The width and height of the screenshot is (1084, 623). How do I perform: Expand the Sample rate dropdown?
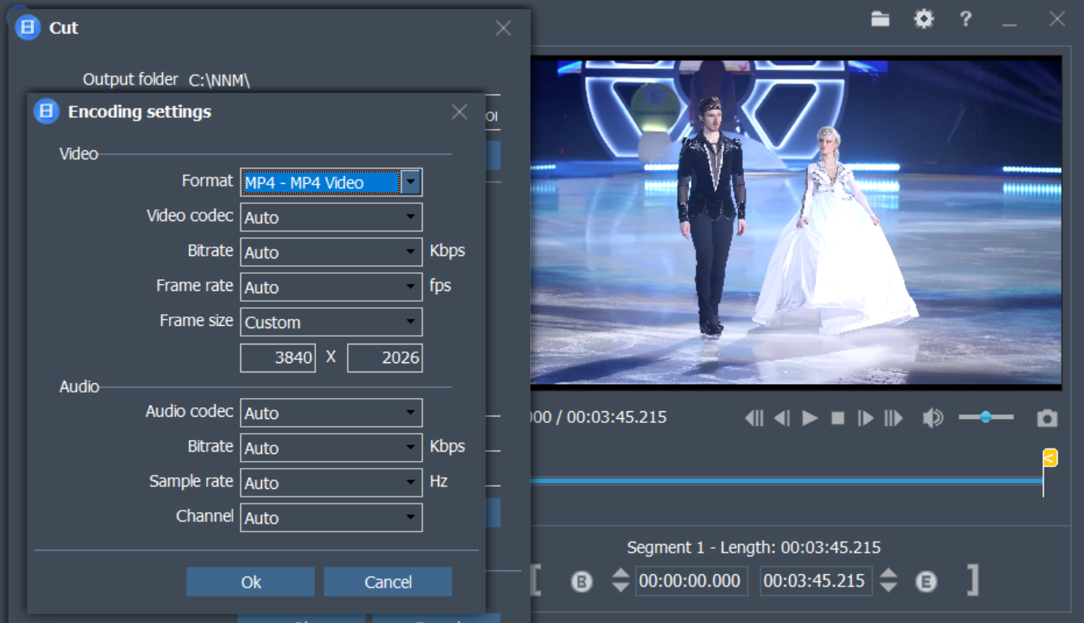click(x=331, y=483)
